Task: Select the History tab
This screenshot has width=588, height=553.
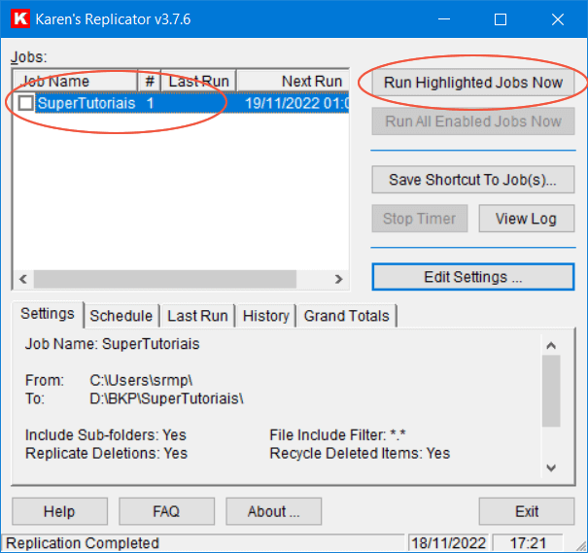Action: click(x=265, y=316)
